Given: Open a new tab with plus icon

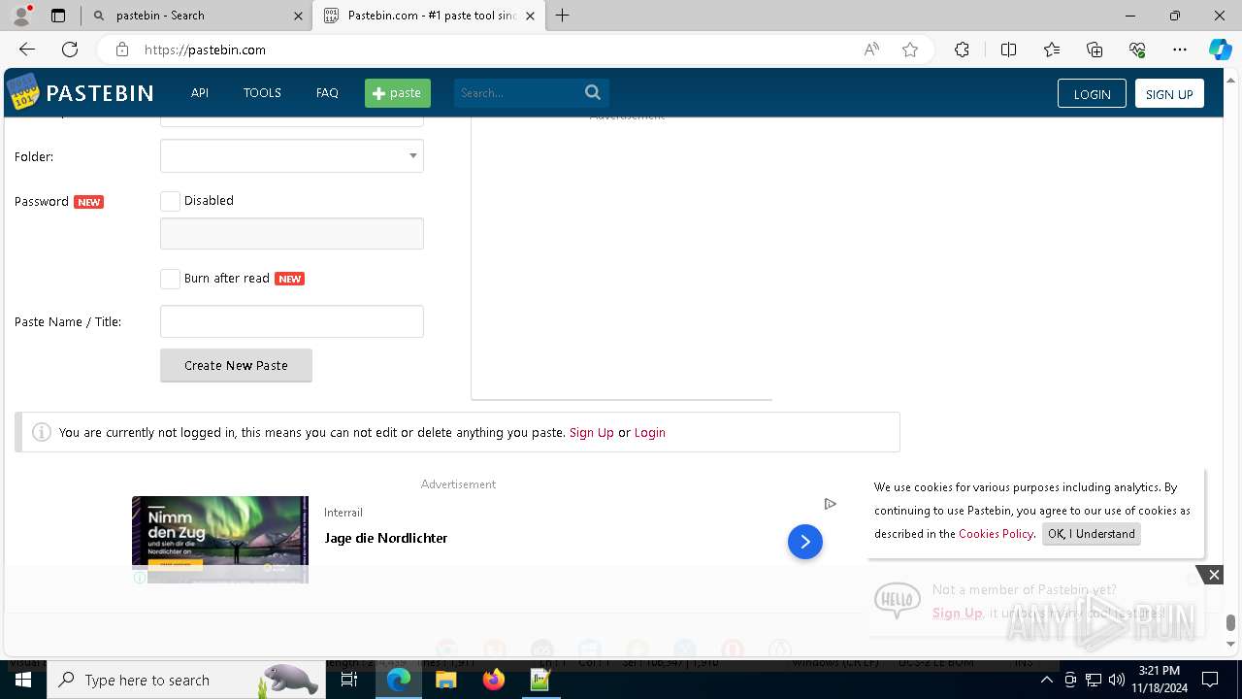Looking at the screenshot, I should 563,16.
